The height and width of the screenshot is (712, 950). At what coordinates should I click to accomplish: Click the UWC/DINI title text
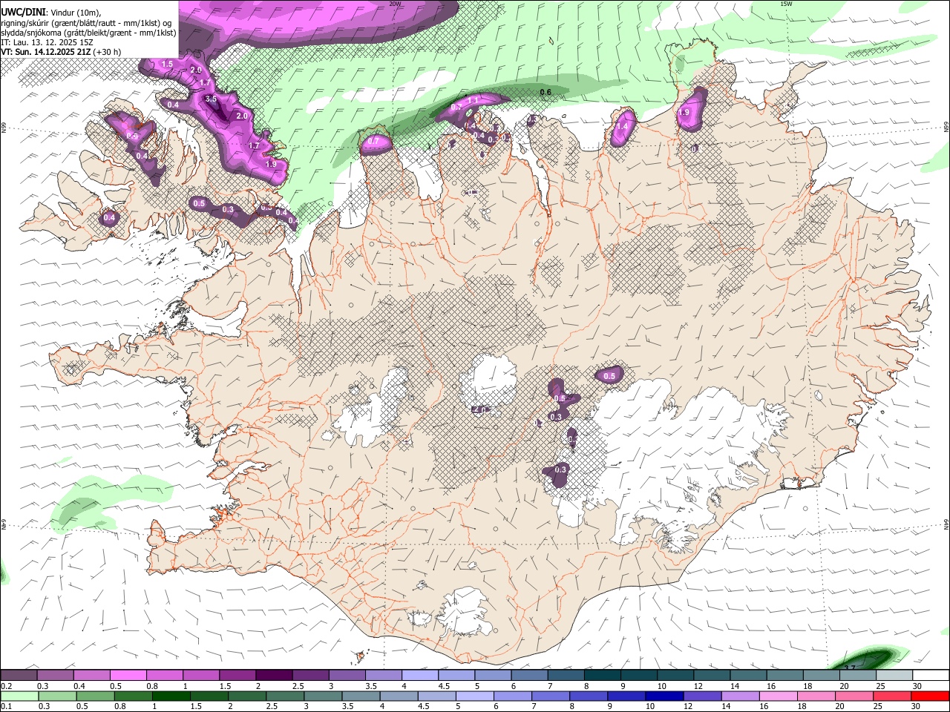click(x=24, y=11)
